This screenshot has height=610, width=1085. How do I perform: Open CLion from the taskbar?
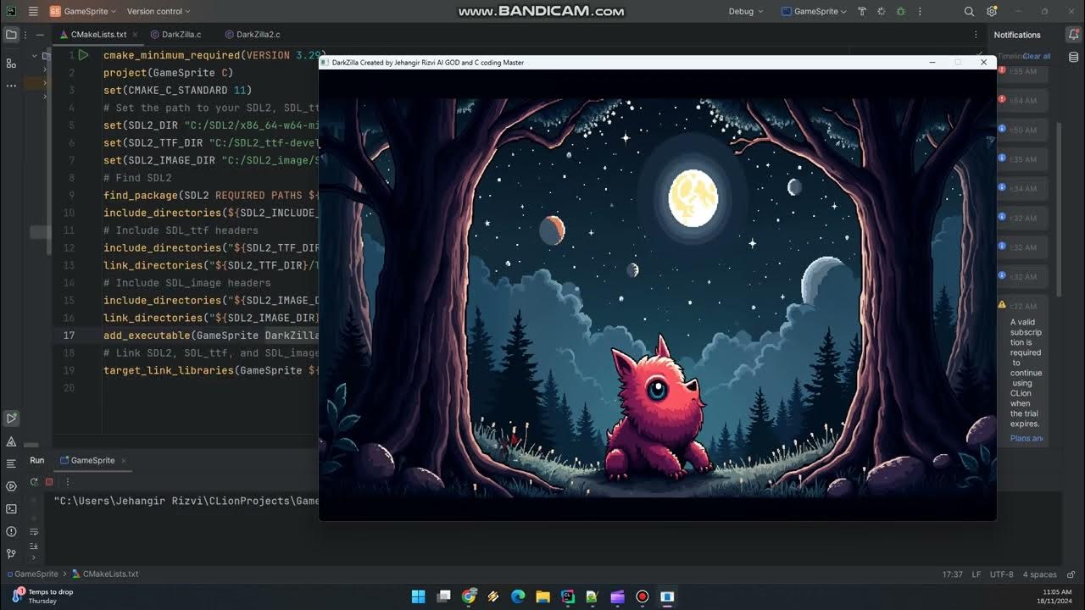pos(567,596)
